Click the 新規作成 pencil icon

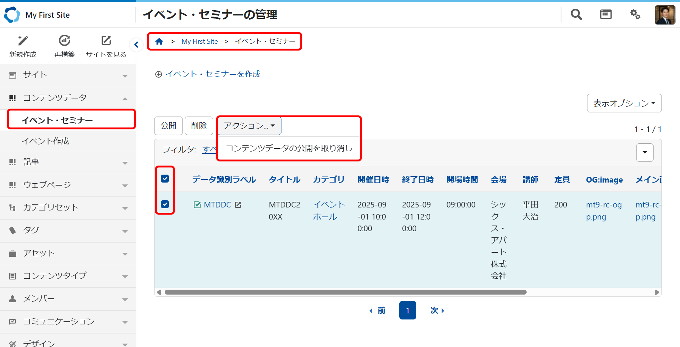[x=23, y=41]
